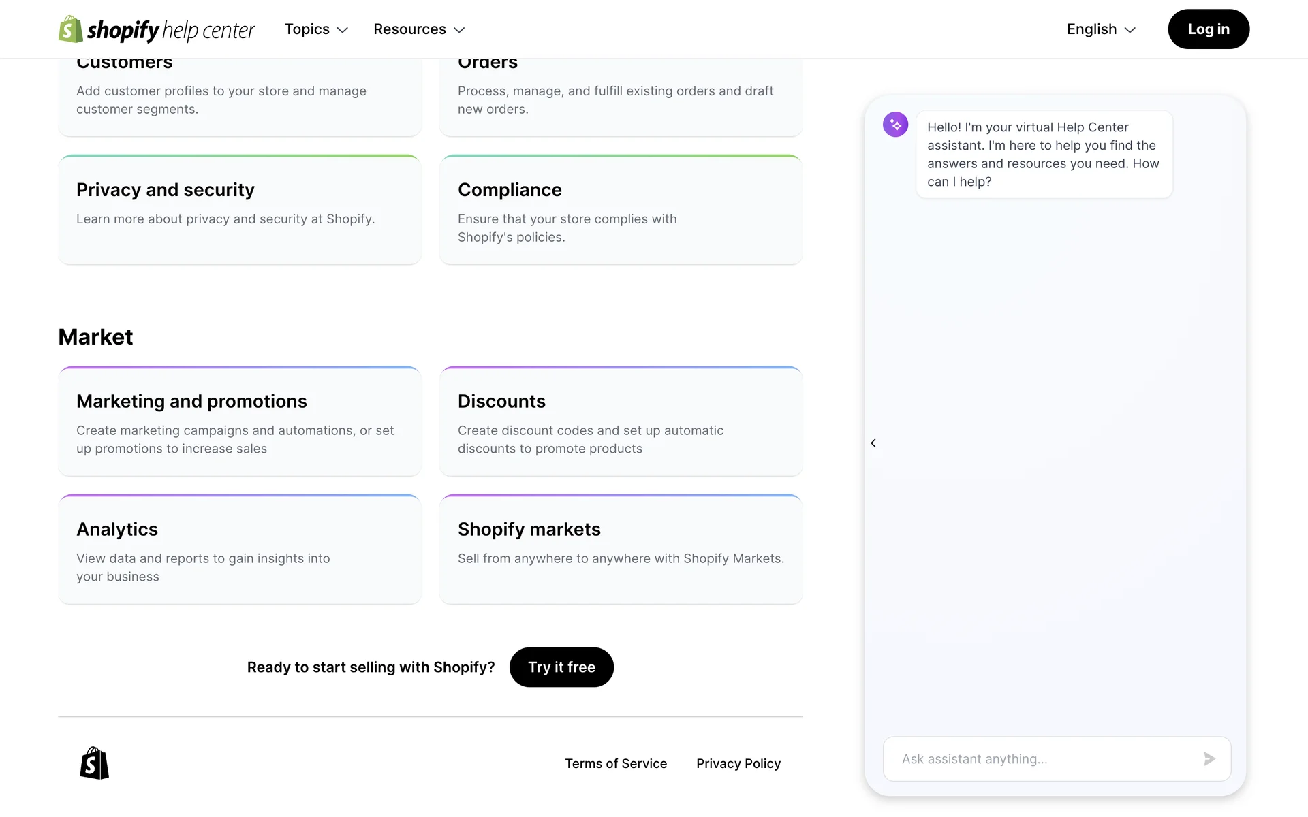Go to the Analytics topic card
The image size is (1308, 817).
pyautogui.click(x=239, y=549)
